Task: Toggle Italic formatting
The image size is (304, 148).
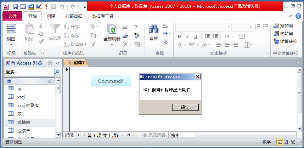Action: (187, 36)
